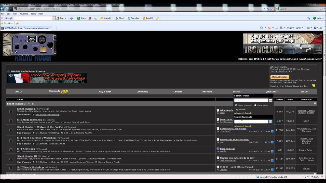This screenshot has width=326, height=183.
Task: Click the NavyField France banner ad
Action: [x=47, y=78]
